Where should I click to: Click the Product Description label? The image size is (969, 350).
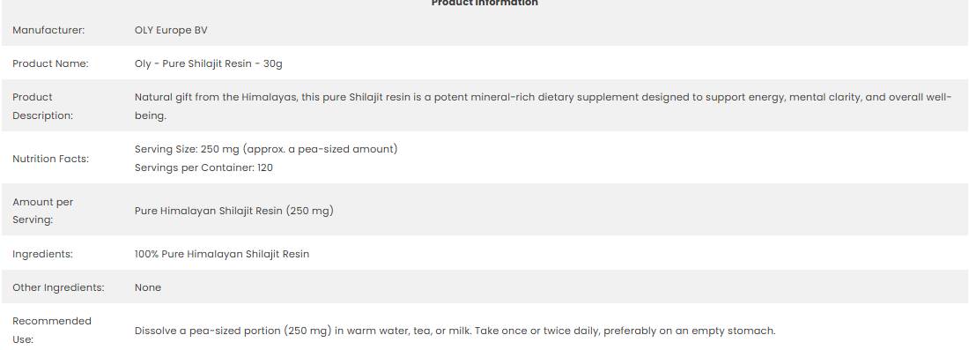coord(42,107)
